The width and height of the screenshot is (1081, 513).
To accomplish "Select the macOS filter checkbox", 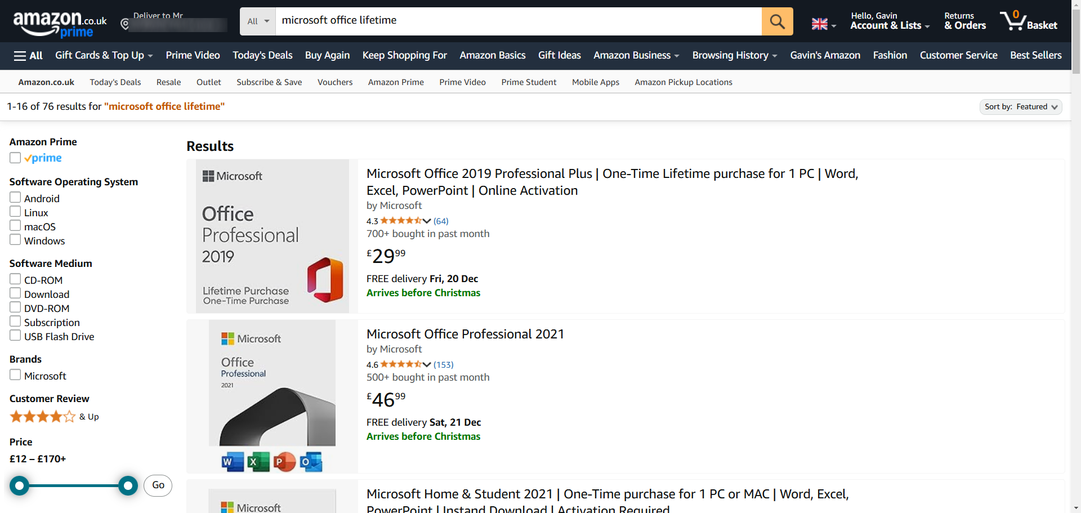I will point(15,226).
